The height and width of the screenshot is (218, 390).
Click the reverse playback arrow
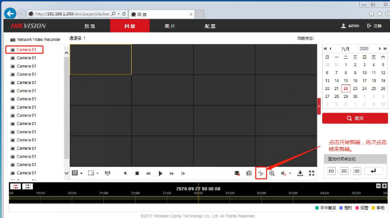[125, 174]
